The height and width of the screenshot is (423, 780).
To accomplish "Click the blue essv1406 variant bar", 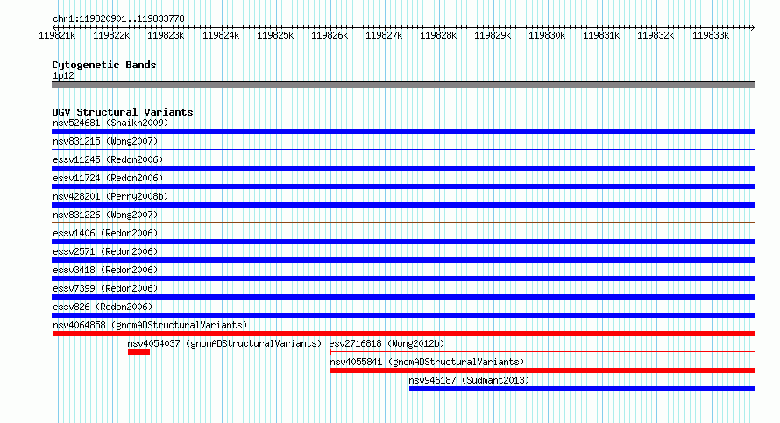I will [x=403, y=242].
